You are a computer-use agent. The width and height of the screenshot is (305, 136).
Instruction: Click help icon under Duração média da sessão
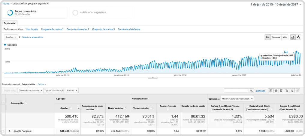click(193, 109)
